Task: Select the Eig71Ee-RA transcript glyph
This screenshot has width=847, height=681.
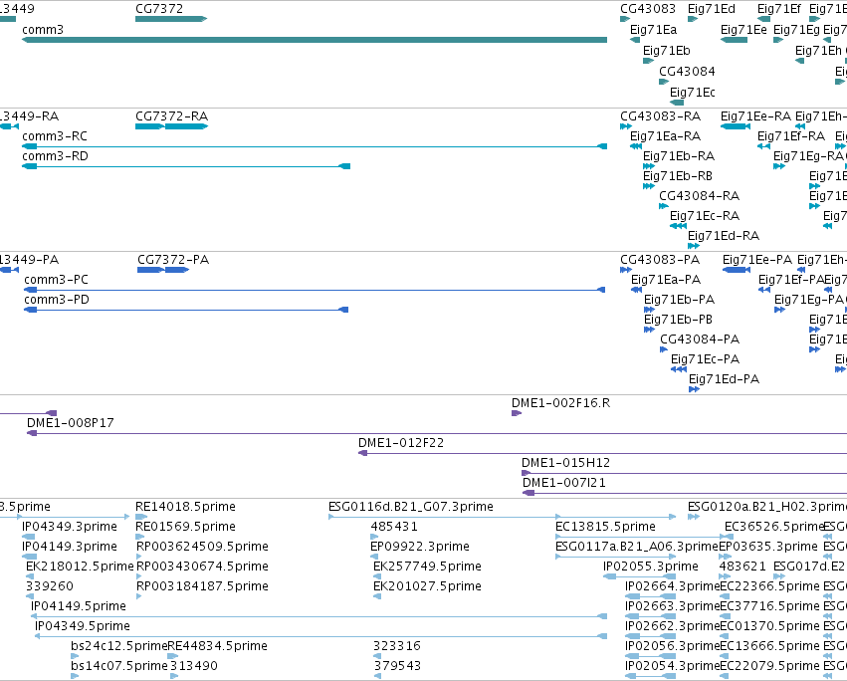Action: pyautogui.click(x=736, y=126)
